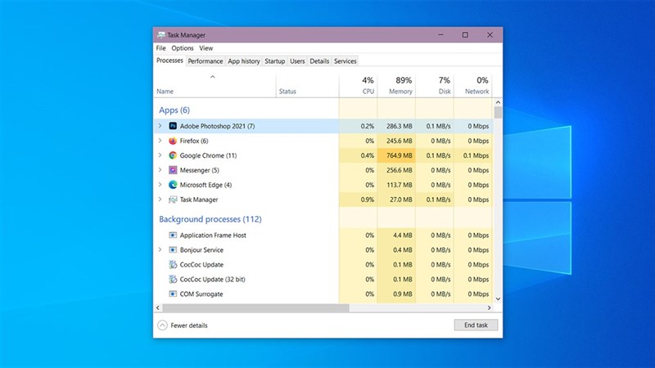Click the Google Chrome icon
655x368 pixels.
click(173, 155)
